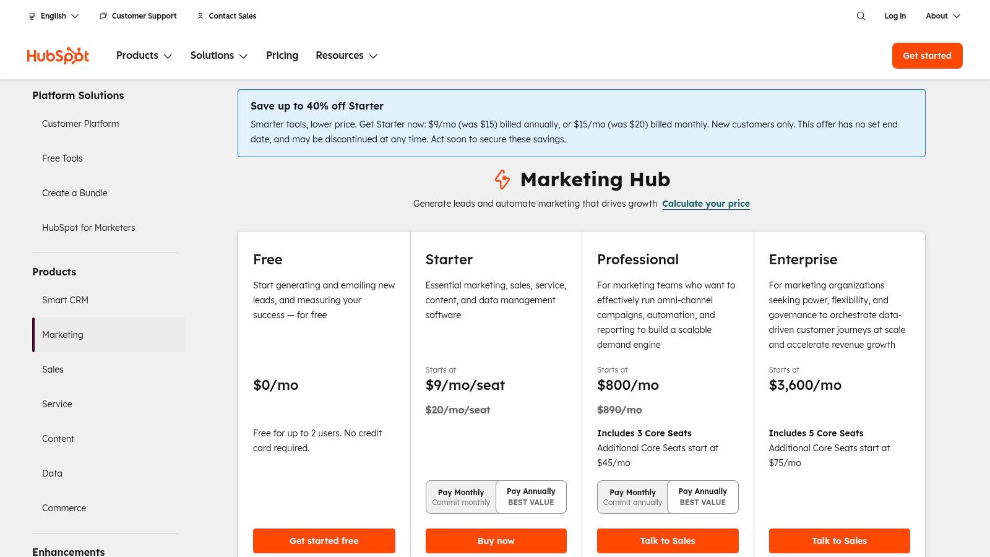Select Pay Annually for the Professional plan
Screen dimensions: 990x557
tap(702, 496)
